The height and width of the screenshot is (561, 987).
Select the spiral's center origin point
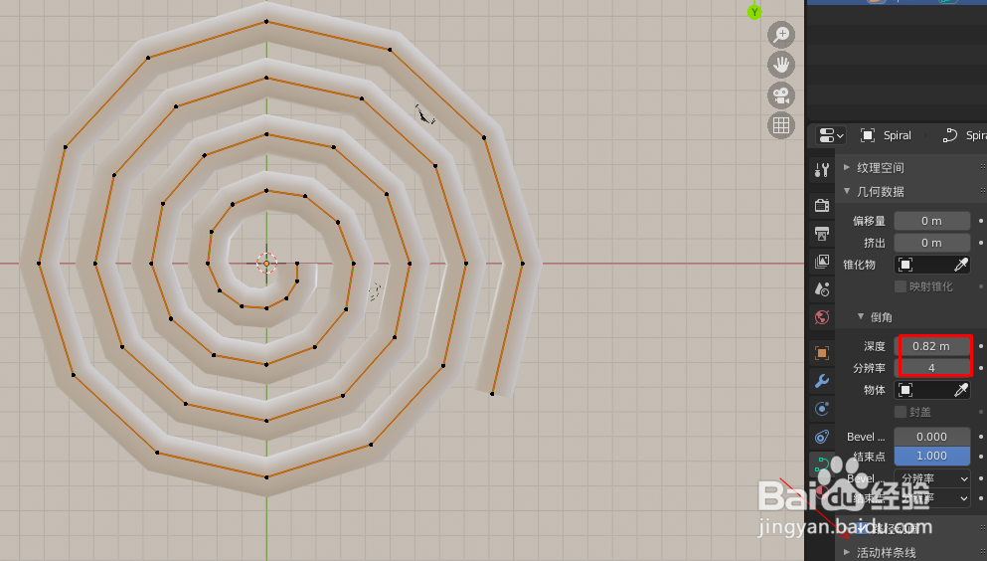(267, 264)
